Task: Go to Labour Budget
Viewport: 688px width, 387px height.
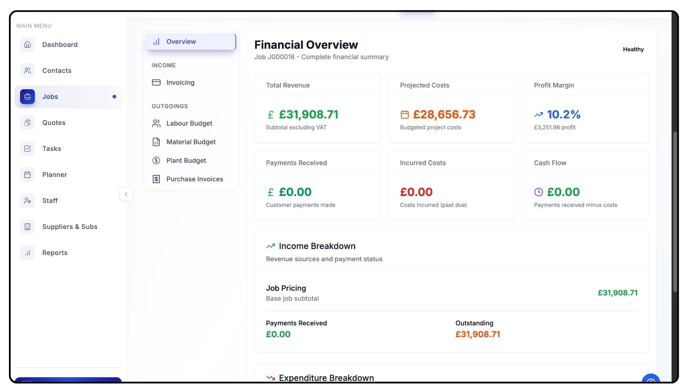Action: pos(189,123)
